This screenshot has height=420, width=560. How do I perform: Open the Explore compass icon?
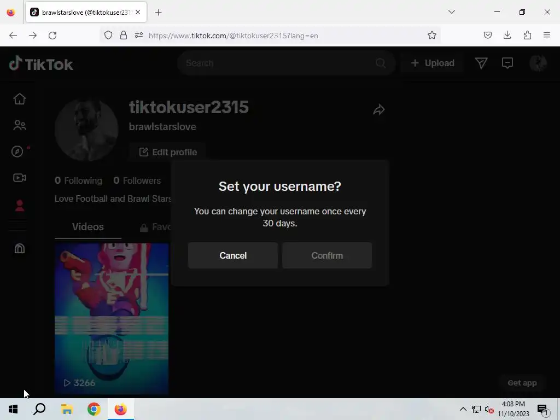pos(17,151)
